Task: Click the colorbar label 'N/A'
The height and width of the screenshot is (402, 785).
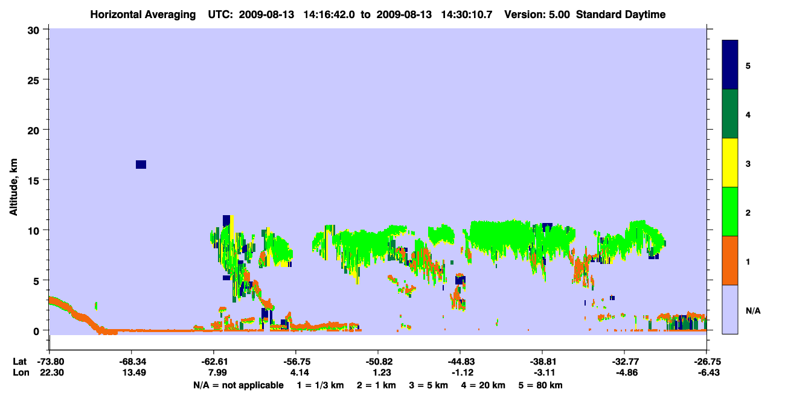Action: tap(752, 311)
